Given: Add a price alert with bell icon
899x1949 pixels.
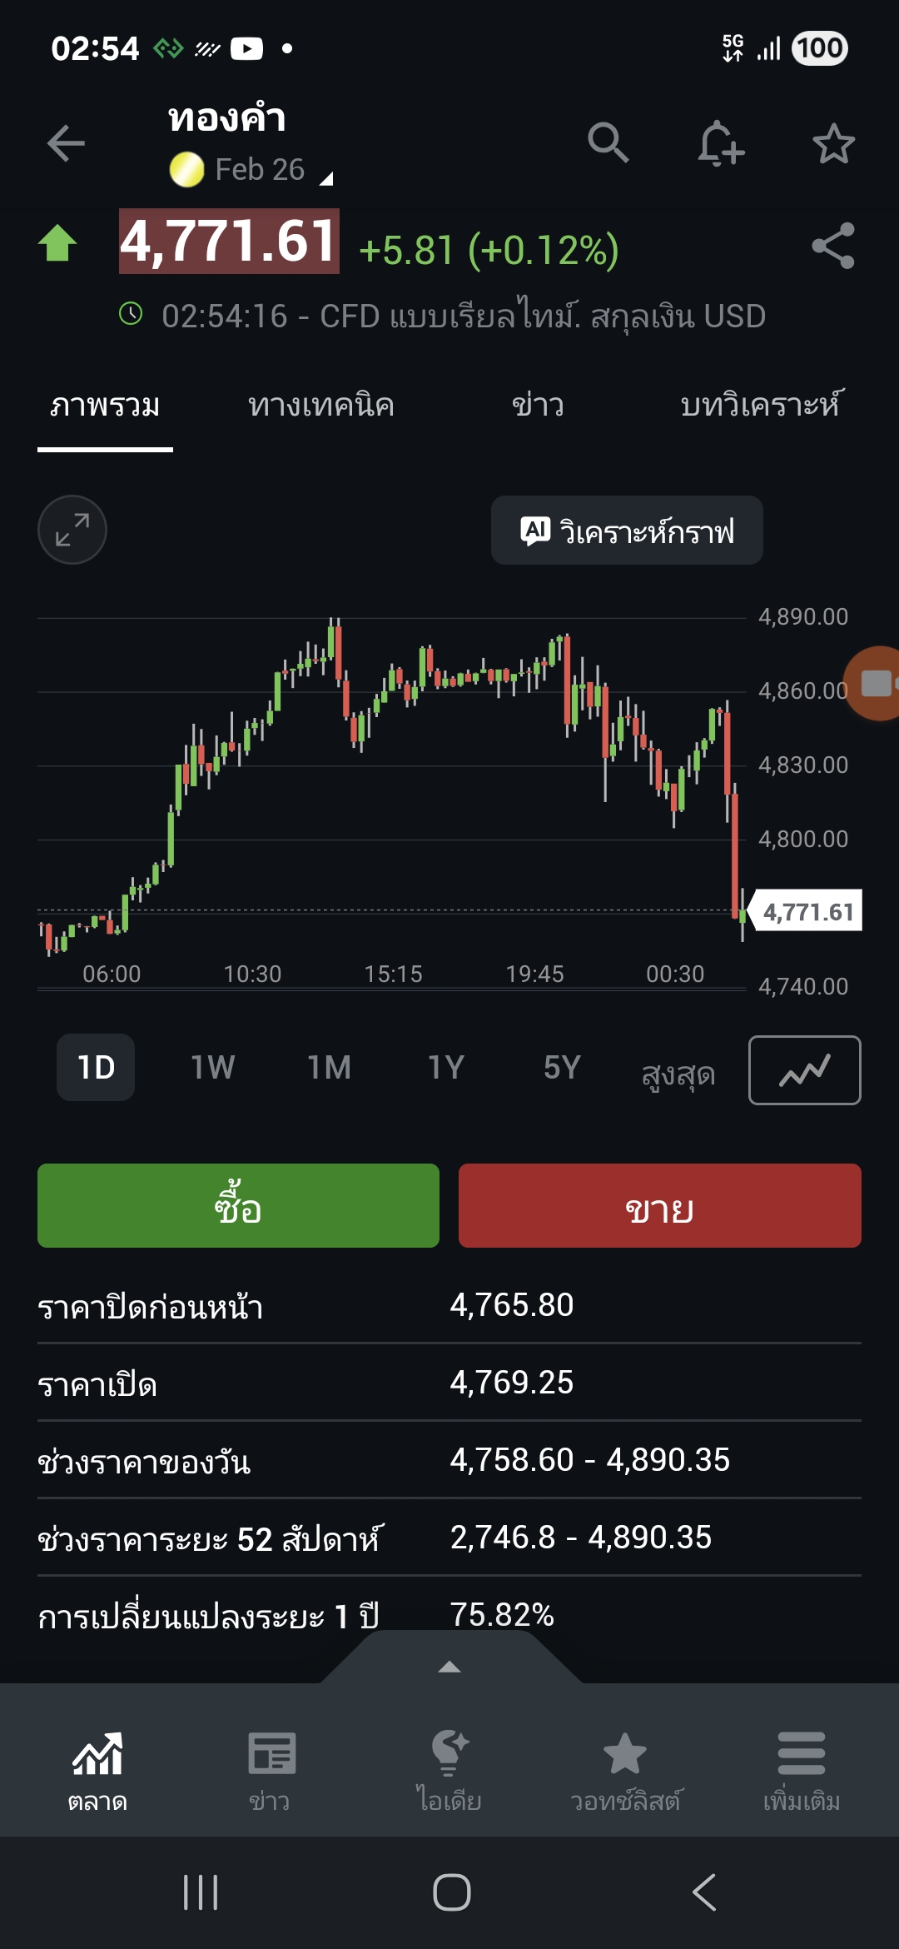Looking at the screenshot, I should point(720,143).
